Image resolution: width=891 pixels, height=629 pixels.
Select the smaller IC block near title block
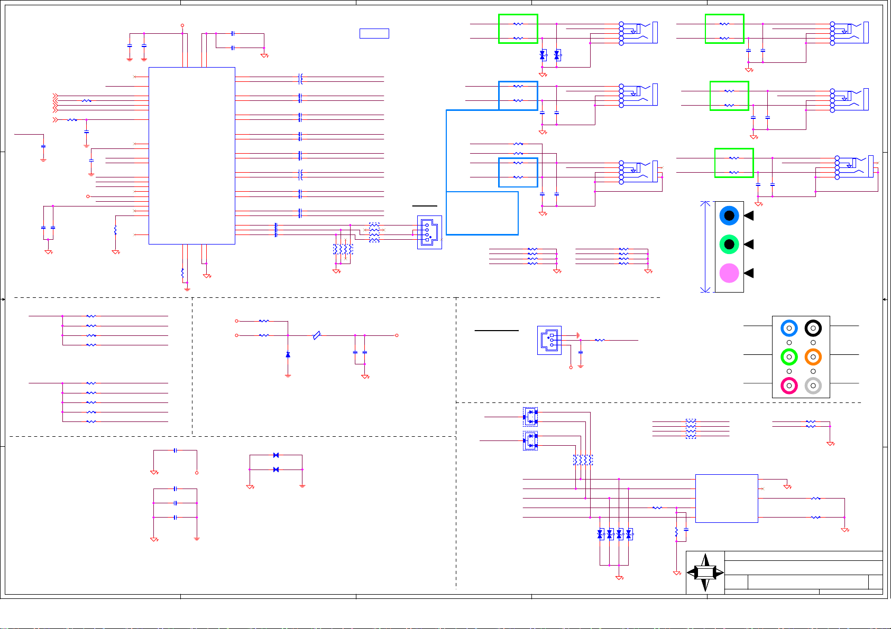tap(727, 499)
